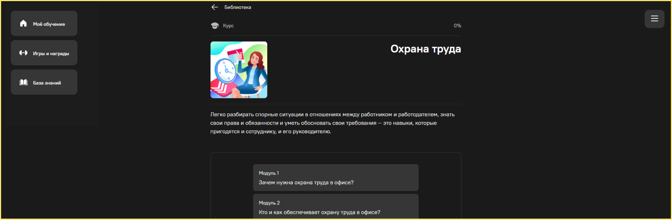
Task: Click the Охрана труда course title
Action: [426, 49]
